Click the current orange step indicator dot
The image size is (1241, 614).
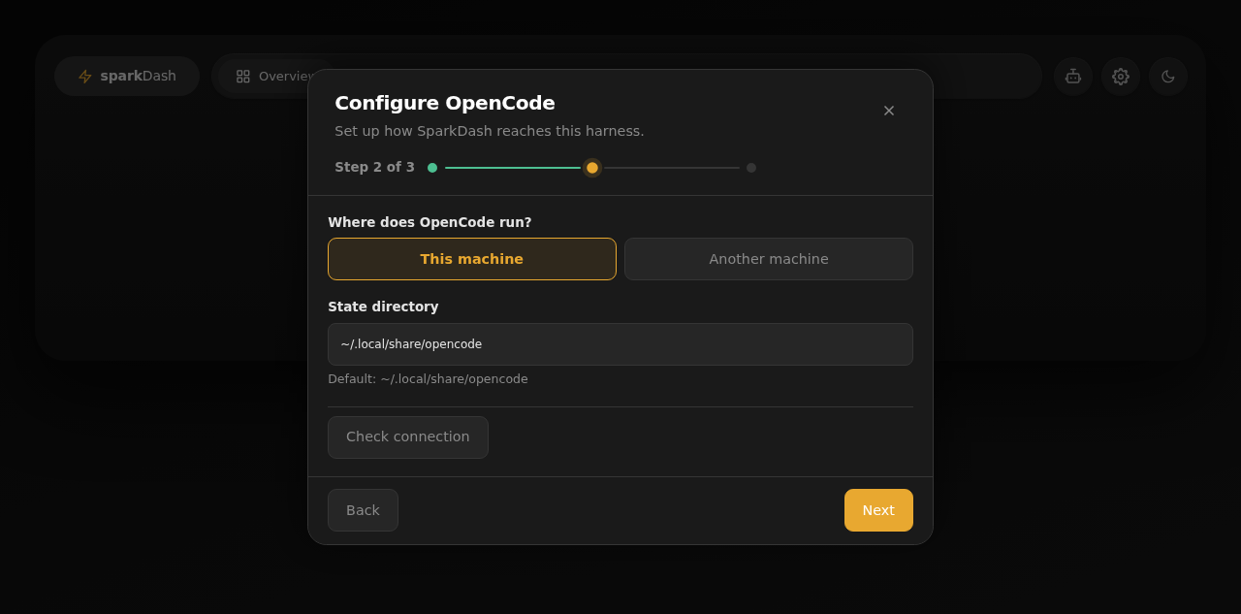coord(592,168)
